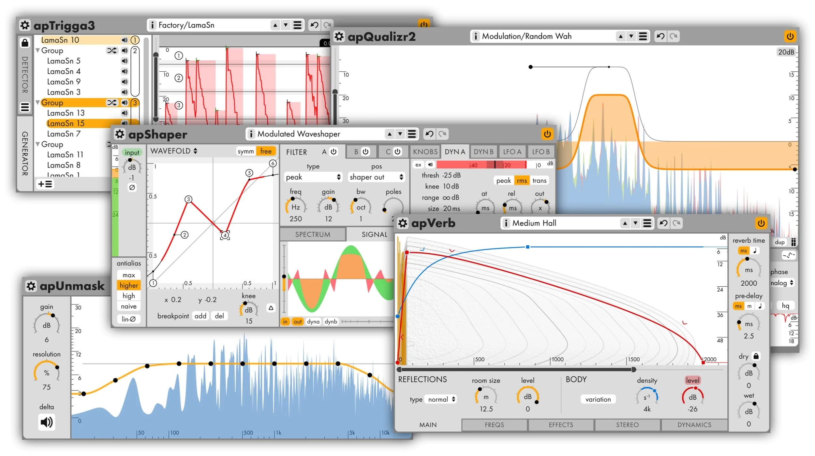This screenshot has width=815, height=456.
Task: Power off Filter C in apShaper
Action: point(397,151)
